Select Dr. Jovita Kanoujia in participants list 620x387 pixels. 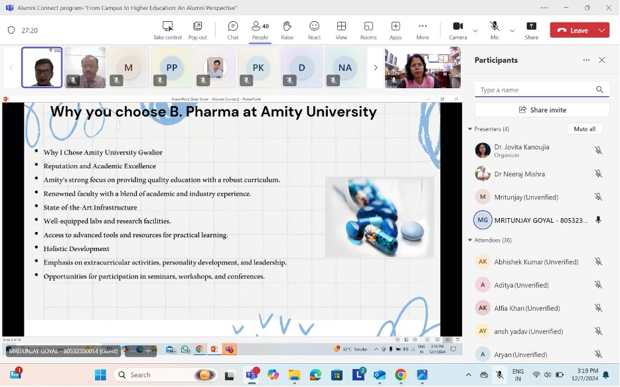coord(540,150)
